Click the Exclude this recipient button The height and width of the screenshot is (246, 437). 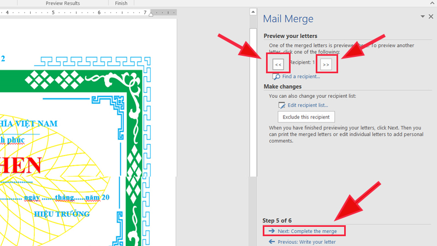pos(306,117)
